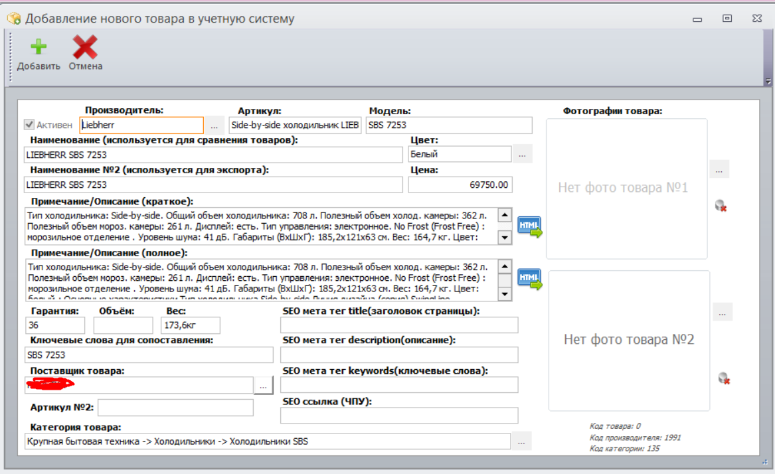This screenshot has width=775, height=474.
Task: Browse for photo №1 with the ellipsis button
Action: pos(719,169)
